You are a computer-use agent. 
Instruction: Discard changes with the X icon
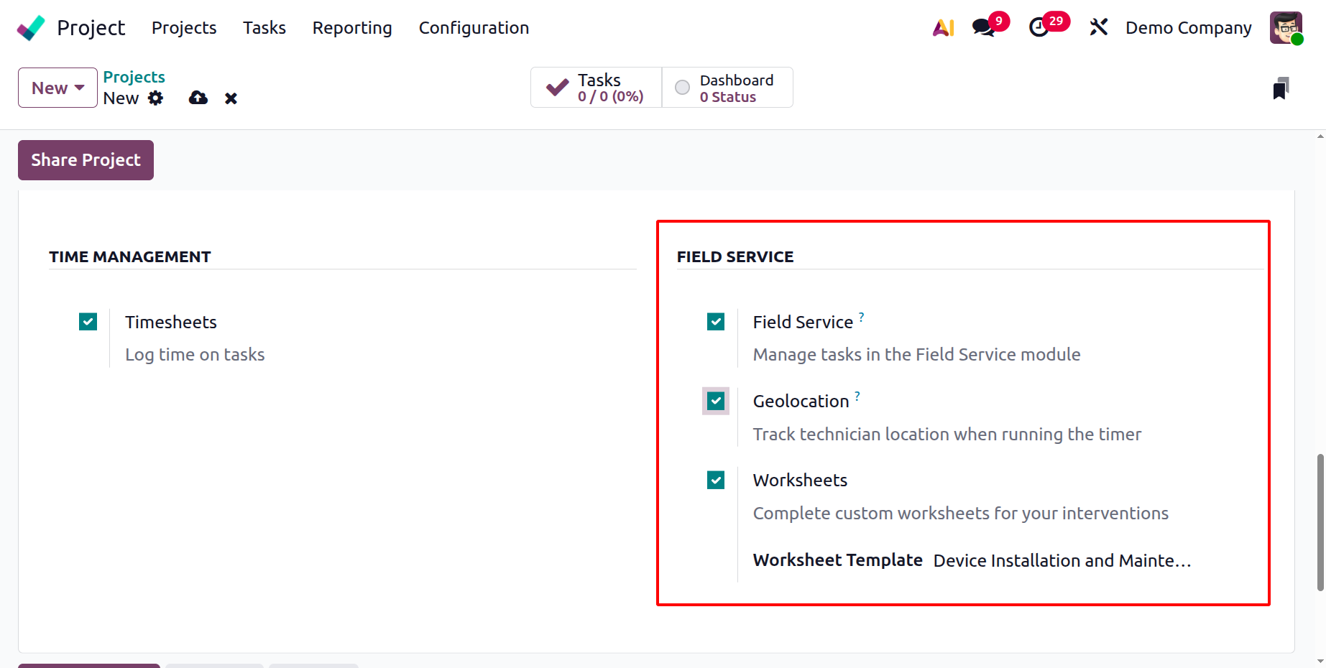point(231,98)
